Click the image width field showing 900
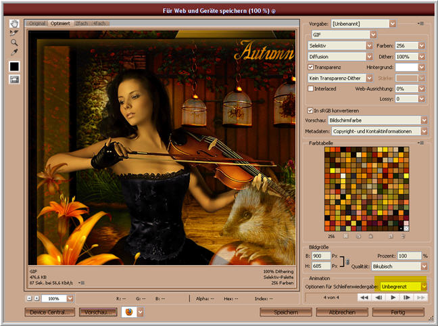 pos(321,256)
